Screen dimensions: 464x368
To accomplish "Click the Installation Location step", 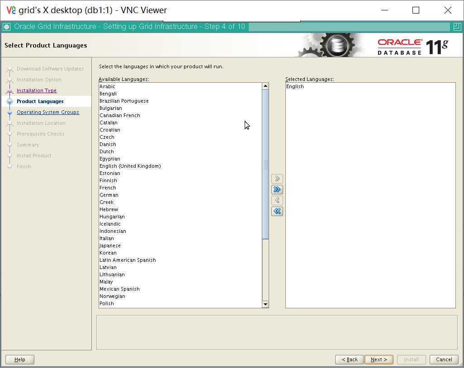I will click(x=41, y=123).
